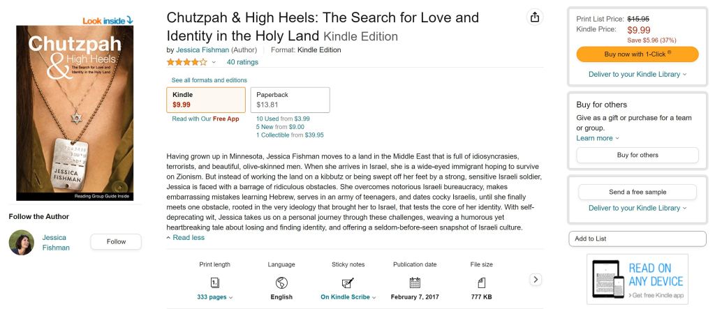
Task: Open the Deliver to your Kindle Library dropdown
Action: point(637,74)
